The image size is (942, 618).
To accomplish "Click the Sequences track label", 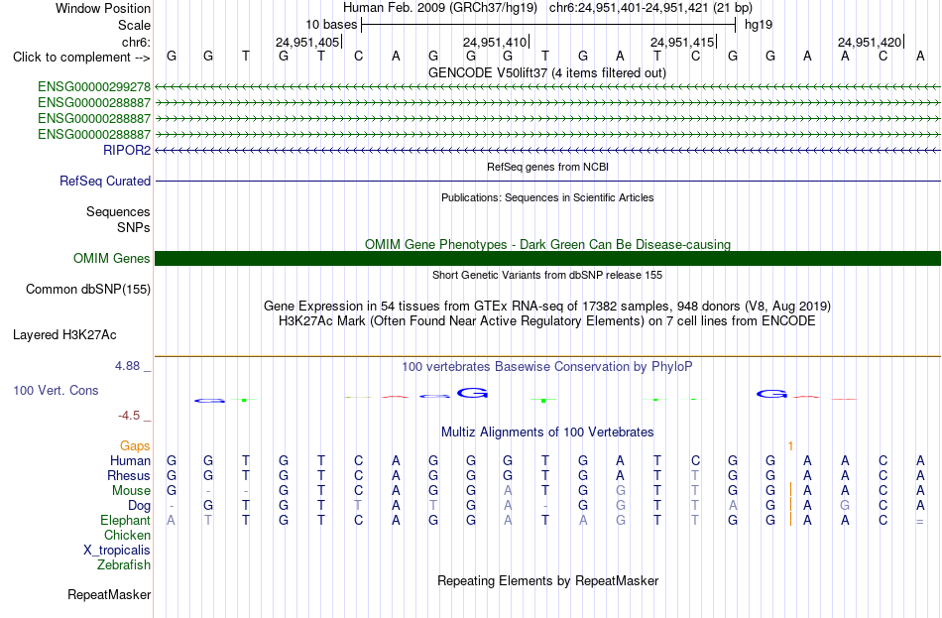I will coord(118,212).
